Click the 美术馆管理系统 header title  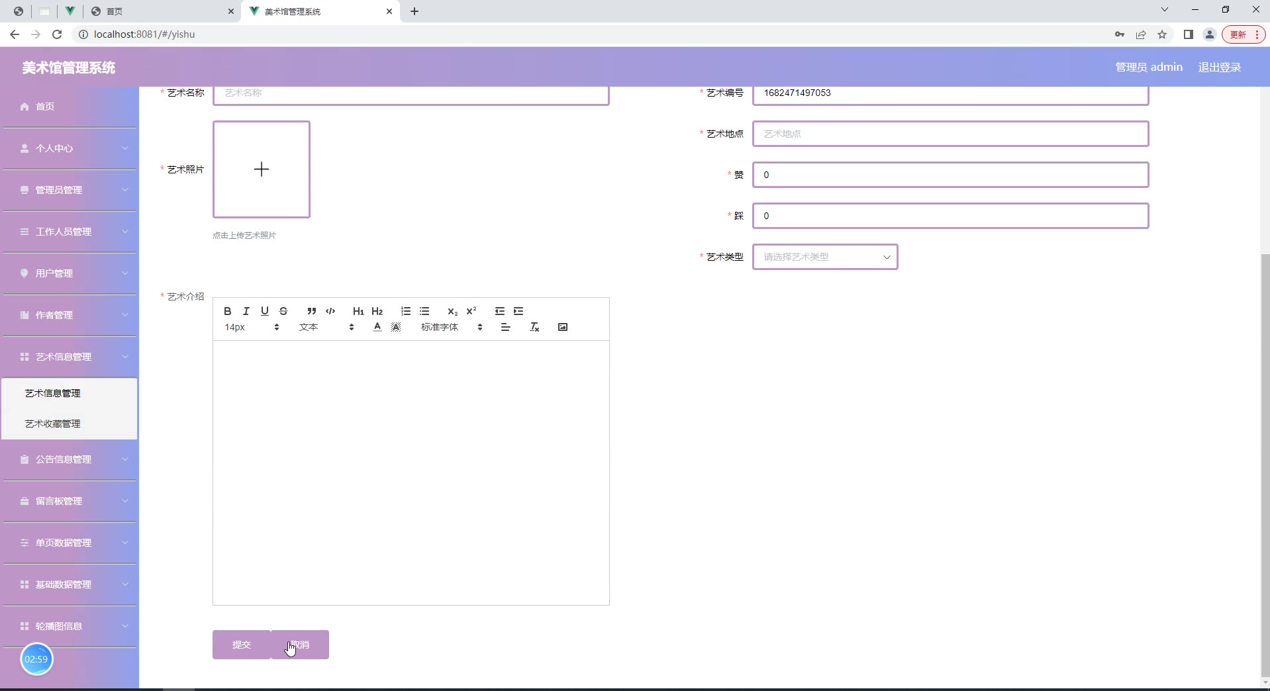click(x=69, y=68)
